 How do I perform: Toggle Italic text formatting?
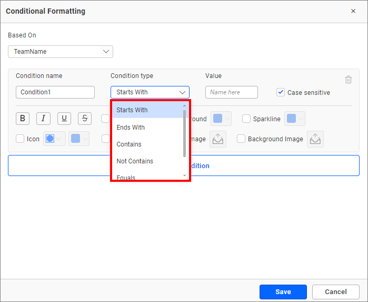click(x=43, y=119)
